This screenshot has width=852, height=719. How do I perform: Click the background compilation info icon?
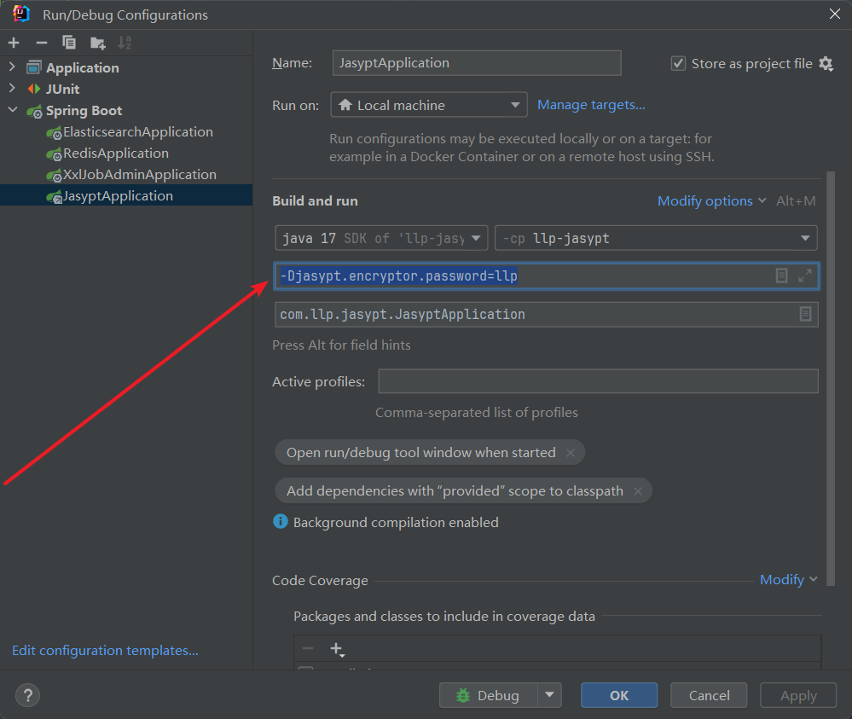281,522
